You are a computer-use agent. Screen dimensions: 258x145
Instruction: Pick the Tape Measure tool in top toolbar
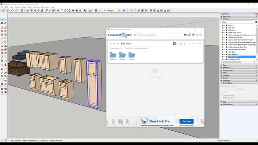pos(47,10)
